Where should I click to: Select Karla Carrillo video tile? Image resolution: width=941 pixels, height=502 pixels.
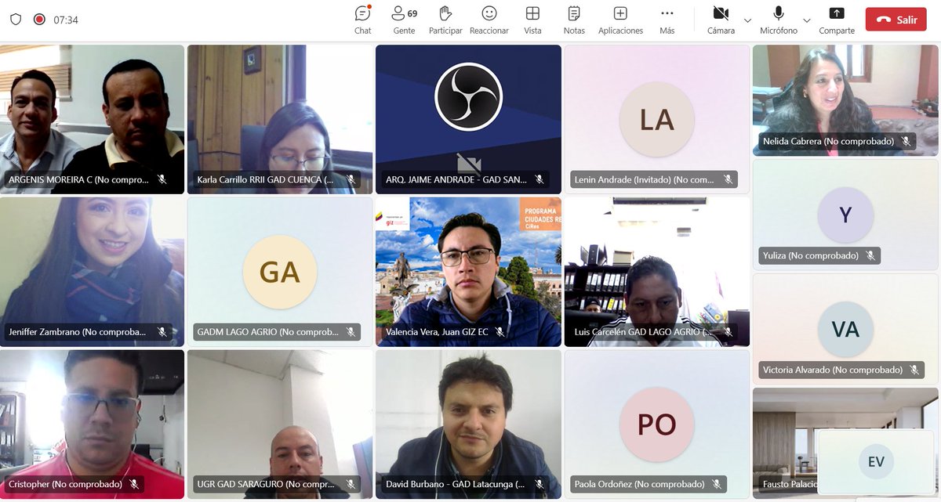point(280,119)
